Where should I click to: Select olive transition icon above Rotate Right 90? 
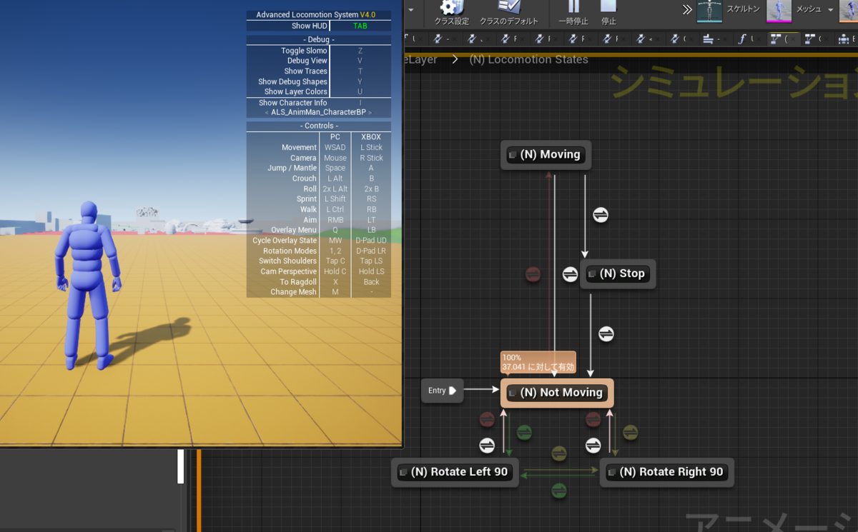630,432
